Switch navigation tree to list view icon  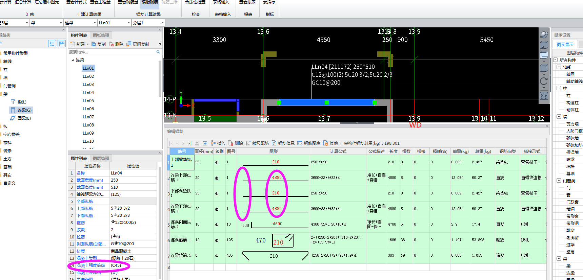pos(52,44)
